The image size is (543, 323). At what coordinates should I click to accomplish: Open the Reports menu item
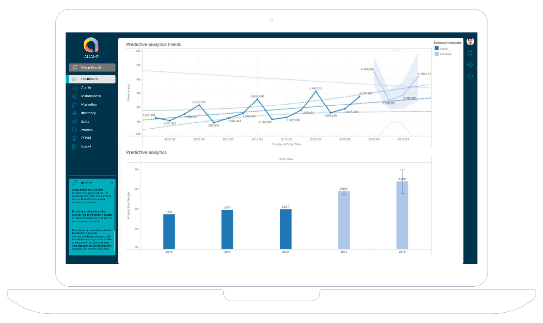87,130
